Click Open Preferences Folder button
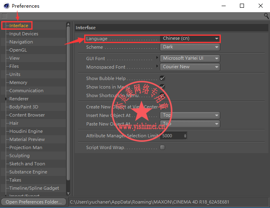 pos(34,202)
